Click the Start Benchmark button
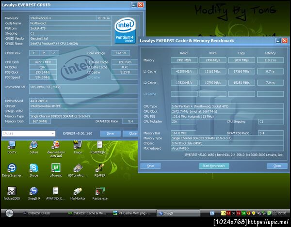This screenshot has width=291, height=227. [x=214, y=166]
